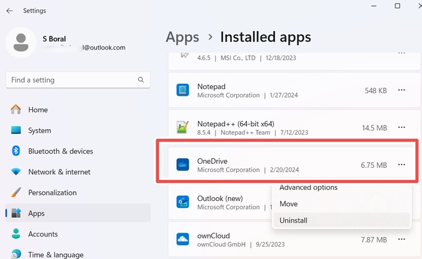
Task: Minimize the Settings window
Action: 374,6
